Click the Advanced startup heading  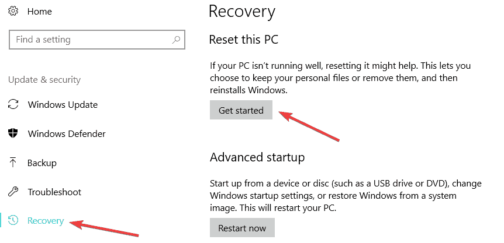(x=257, y=157)
